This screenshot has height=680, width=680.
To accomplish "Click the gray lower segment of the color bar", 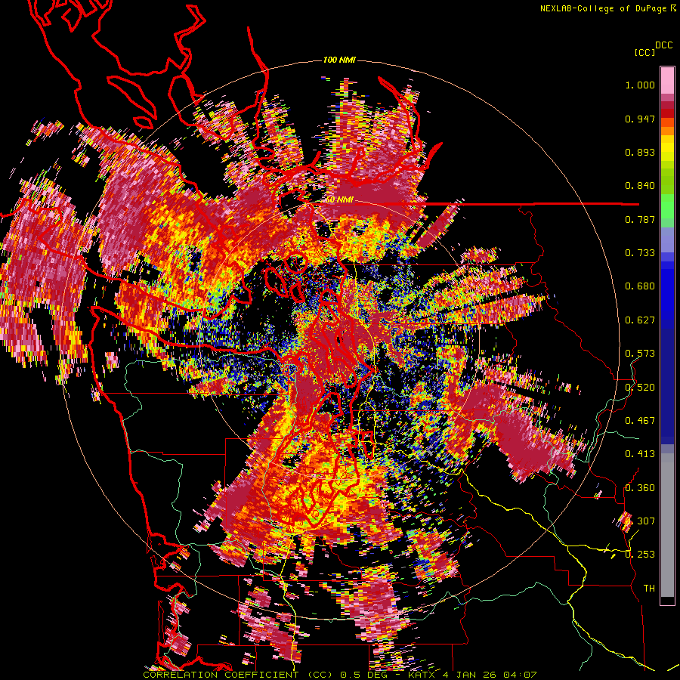I will click(667, 525).
